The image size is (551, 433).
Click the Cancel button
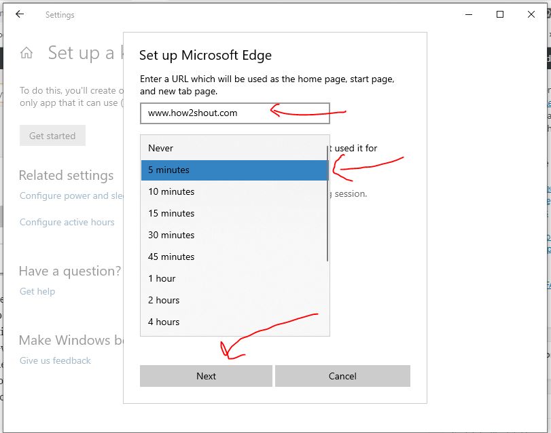pyautogui.click(x=342, y=376)
